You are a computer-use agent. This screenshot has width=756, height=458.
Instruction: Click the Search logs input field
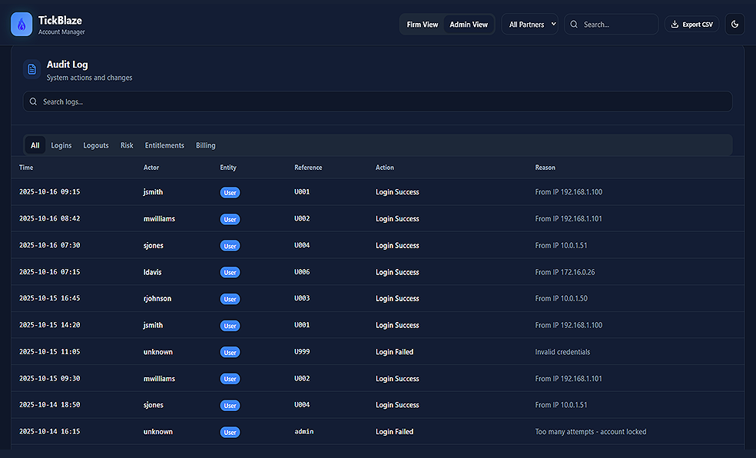click(x=384, y=101)
